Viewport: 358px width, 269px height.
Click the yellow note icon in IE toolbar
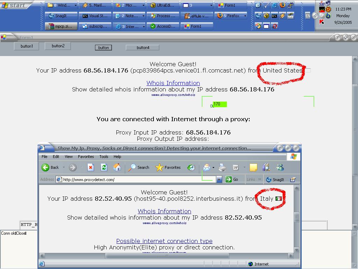point(253,167)
